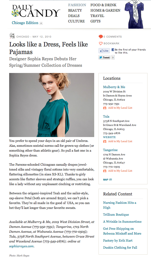Click the article headline Looks like a Dress

point(48,48)
